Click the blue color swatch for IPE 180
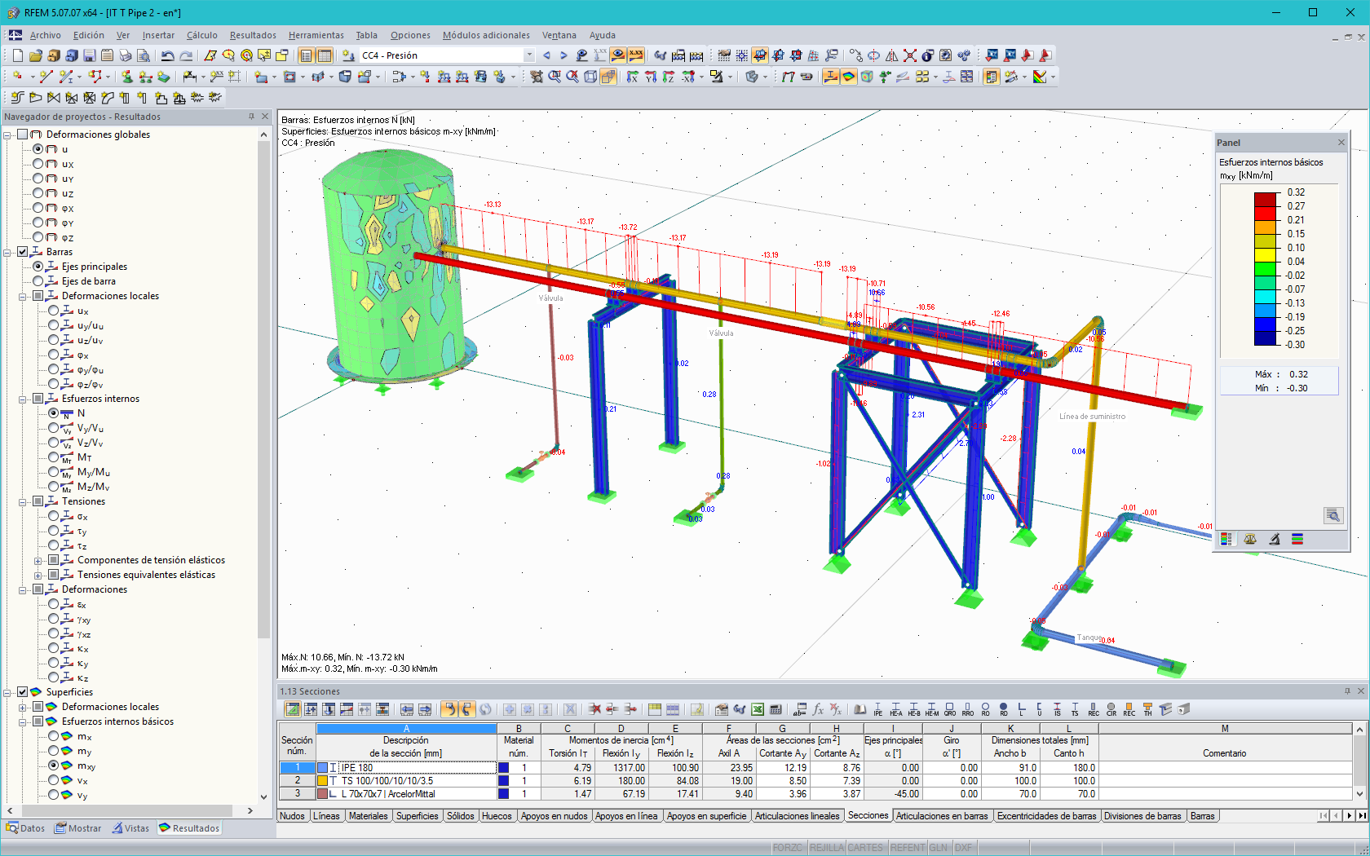Viewport: 1370px width, 856px height. pos(322,768)
